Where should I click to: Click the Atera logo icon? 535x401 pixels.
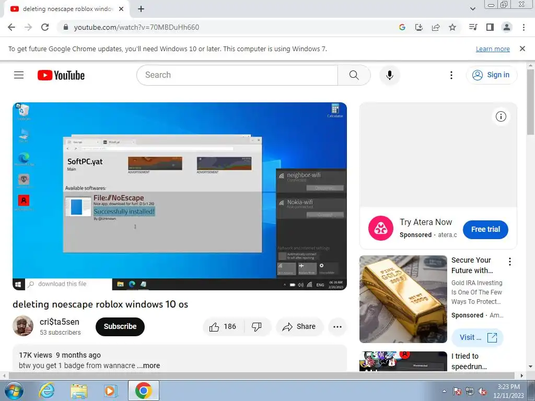tap(381, 228)
